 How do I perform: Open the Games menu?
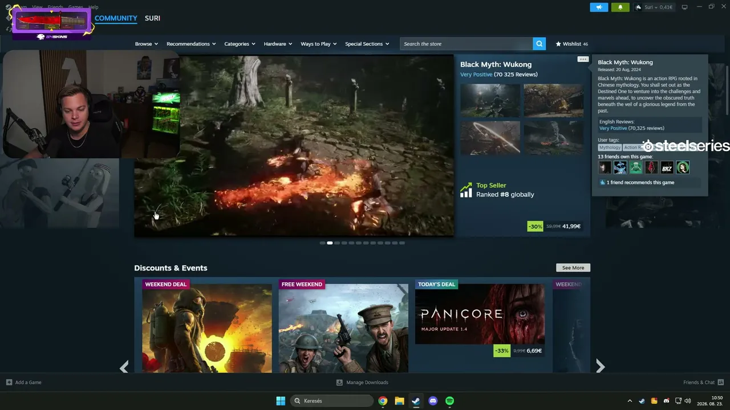[x=75, y=7]
